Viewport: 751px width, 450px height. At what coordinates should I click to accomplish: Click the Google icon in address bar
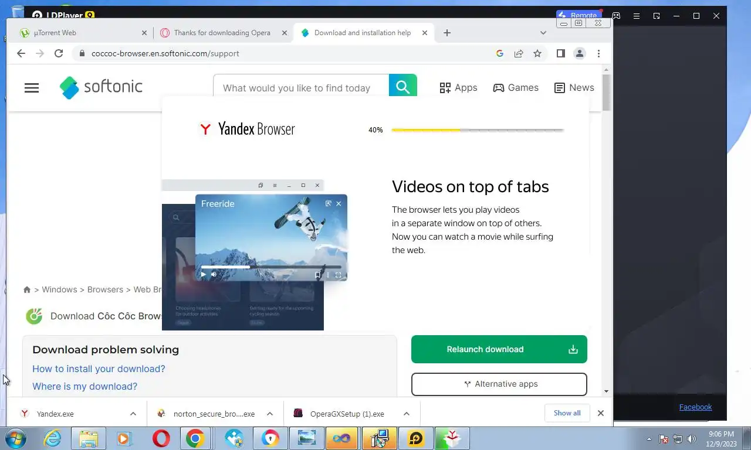(x=500, y=53)
